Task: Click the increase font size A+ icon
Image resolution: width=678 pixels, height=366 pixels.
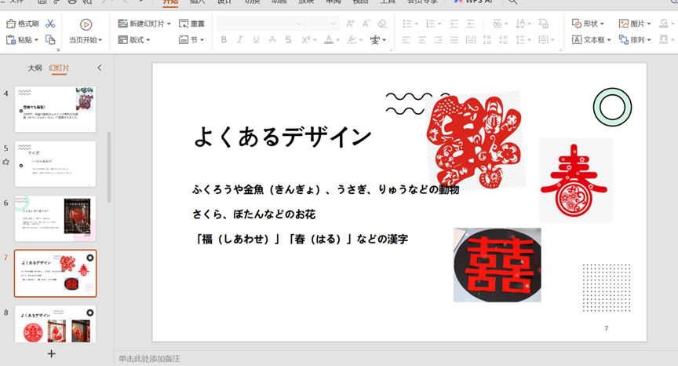Action: (x=350, y=24)
